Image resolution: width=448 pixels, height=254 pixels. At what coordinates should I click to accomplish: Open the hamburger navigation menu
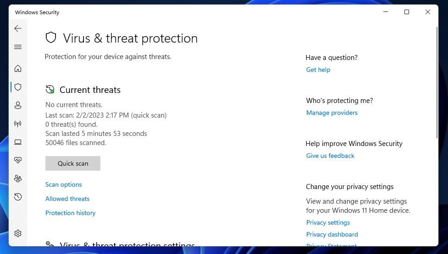pyautogui.click(x=18, y=47)
